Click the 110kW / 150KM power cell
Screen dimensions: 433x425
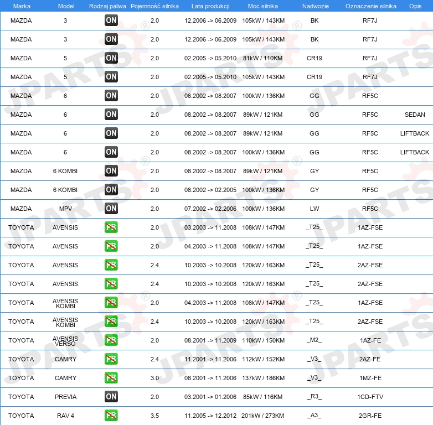[263, 340]
